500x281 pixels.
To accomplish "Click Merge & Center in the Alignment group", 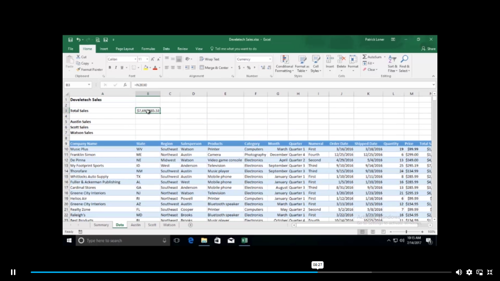I will [214, 68].
